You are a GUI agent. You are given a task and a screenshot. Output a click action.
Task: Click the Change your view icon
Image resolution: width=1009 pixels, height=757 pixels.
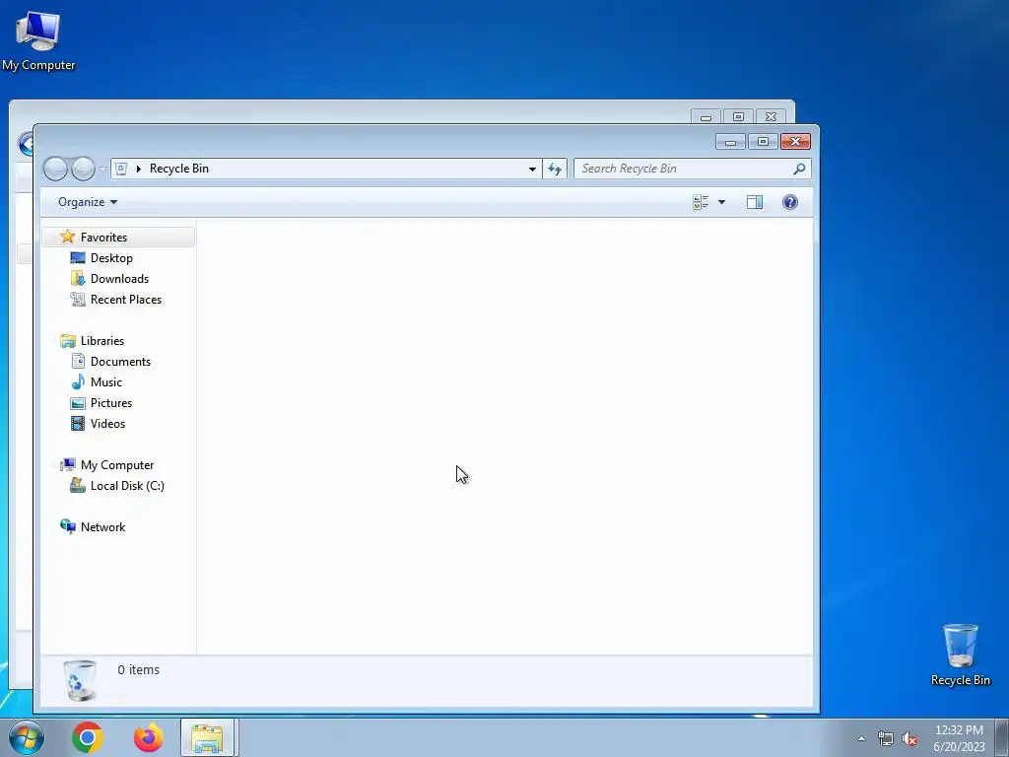pos(701,202)
